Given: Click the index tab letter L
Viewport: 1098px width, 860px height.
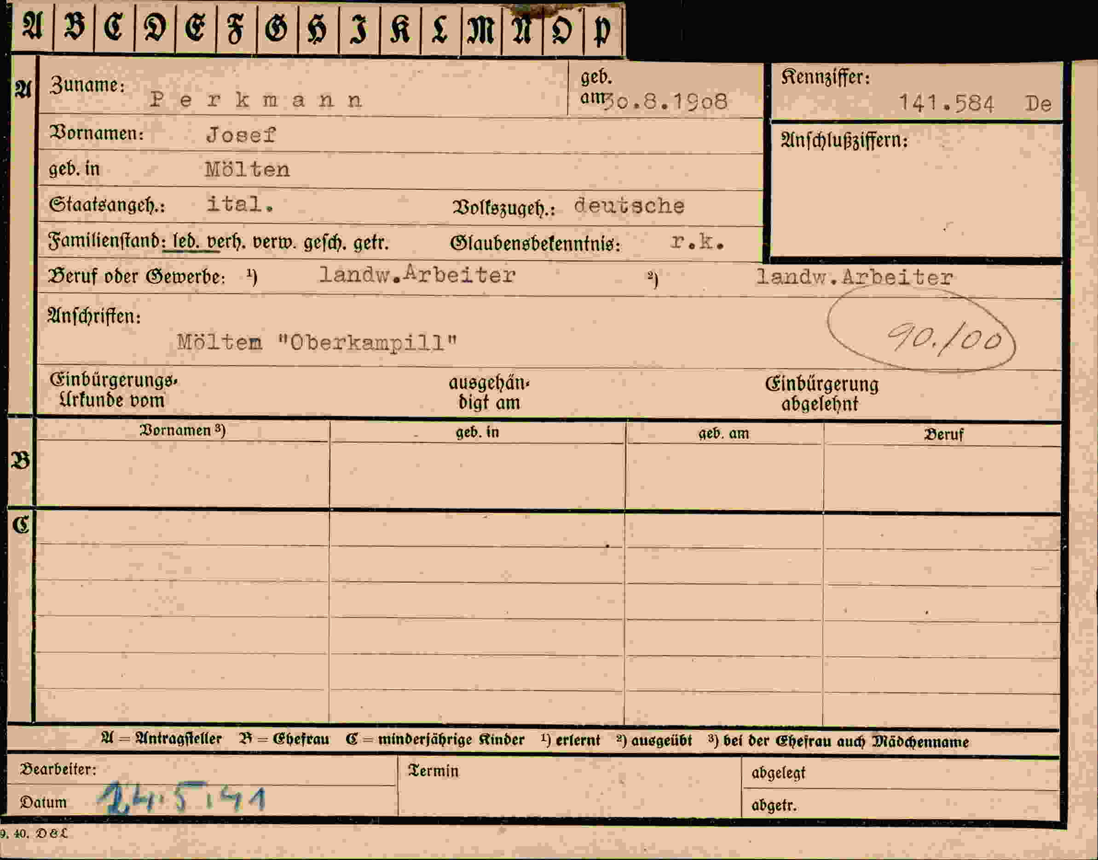Looking at the screenshot, I should point(440,29).
